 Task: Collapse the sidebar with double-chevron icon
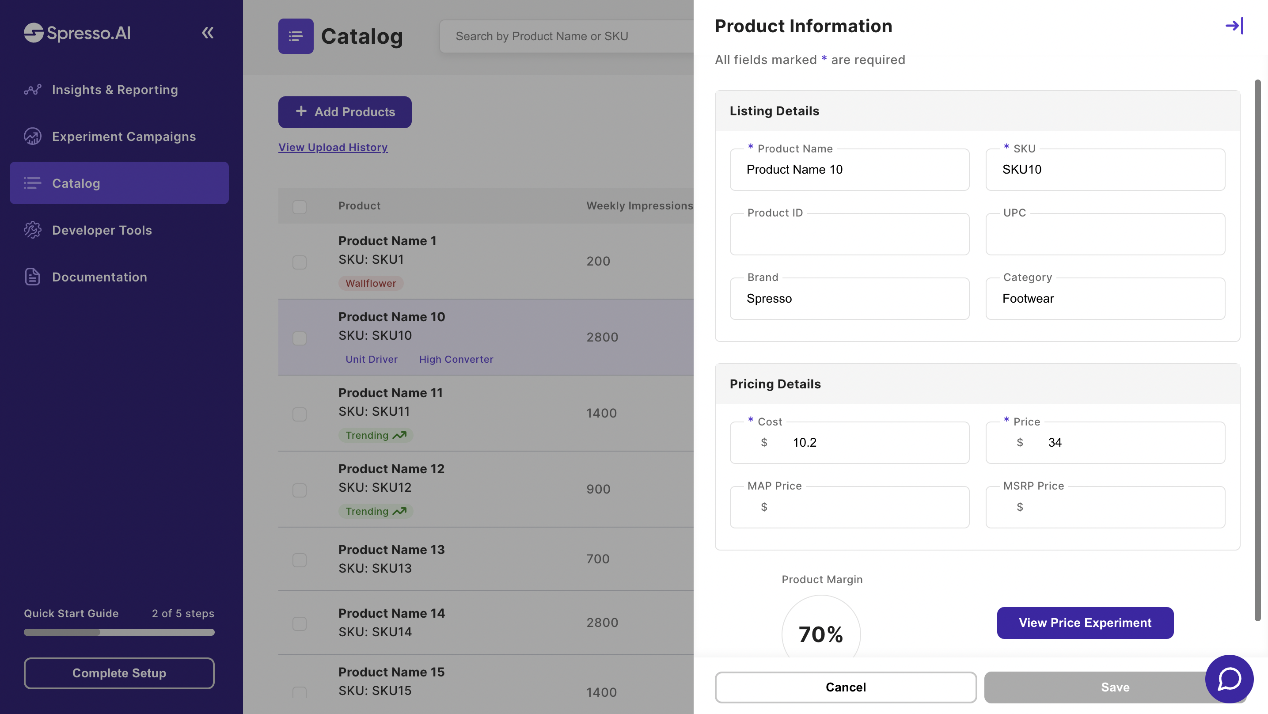(207, 33)
